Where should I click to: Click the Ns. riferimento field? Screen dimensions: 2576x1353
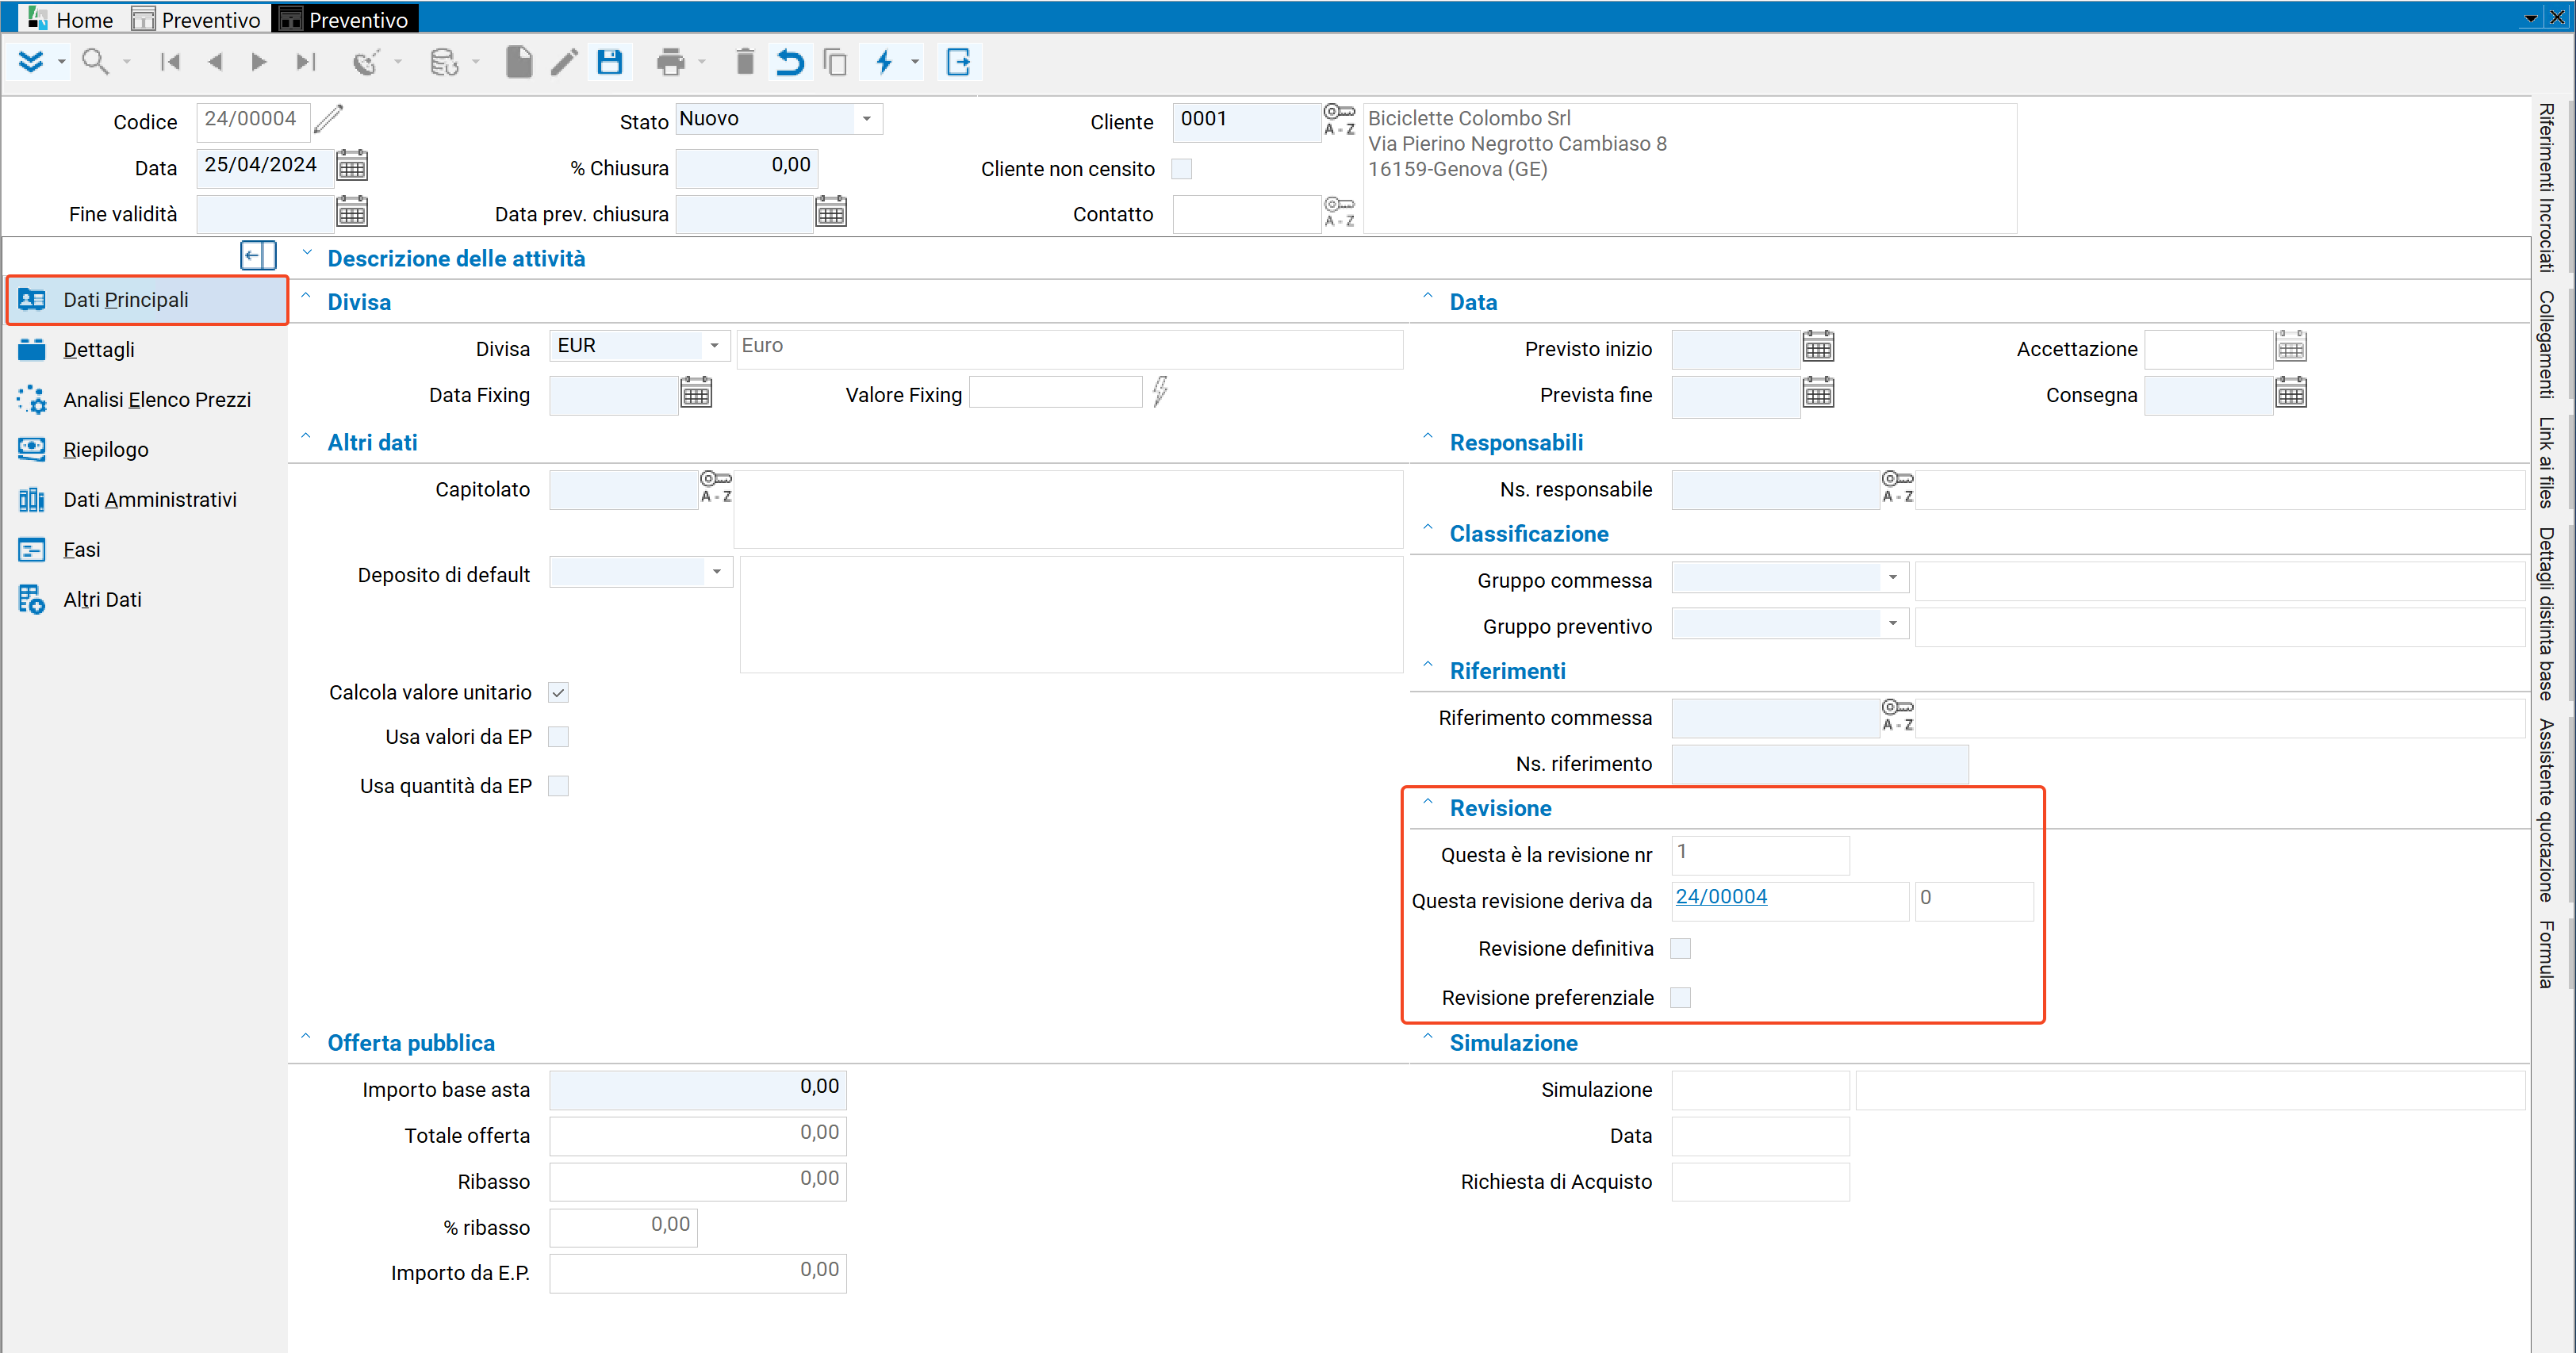coord(1820,765)
